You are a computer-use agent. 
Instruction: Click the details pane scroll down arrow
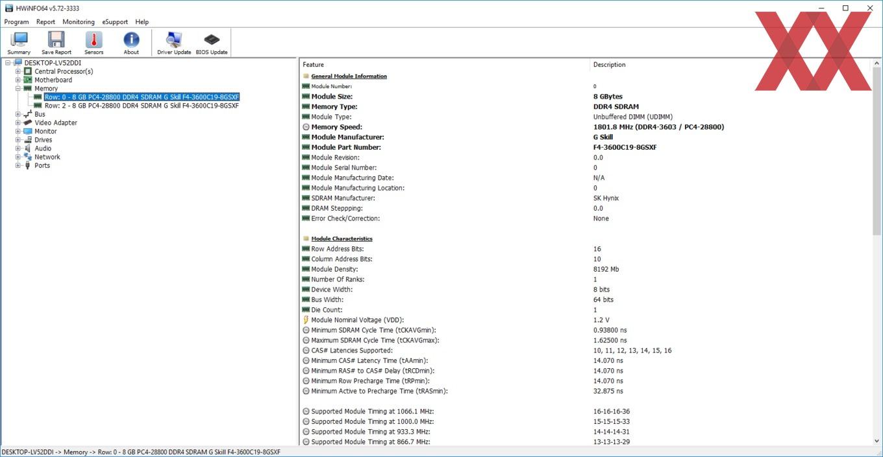[877, 441]
